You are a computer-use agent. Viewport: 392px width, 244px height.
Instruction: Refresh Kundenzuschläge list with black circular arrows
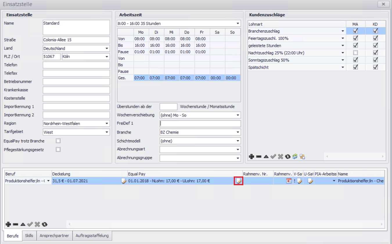(287, 156)
